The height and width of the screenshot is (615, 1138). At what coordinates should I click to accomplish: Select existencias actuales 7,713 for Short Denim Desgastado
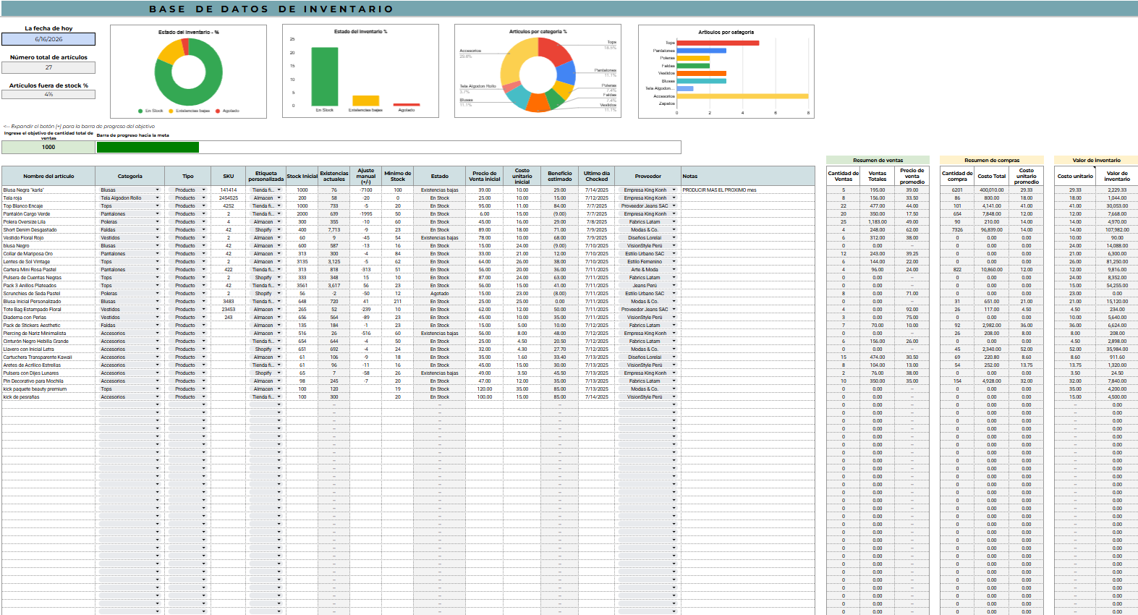coord(334,229)
